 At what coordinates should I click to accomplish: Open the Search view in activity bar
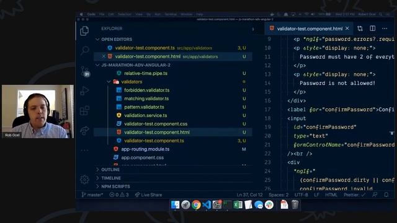84,50
